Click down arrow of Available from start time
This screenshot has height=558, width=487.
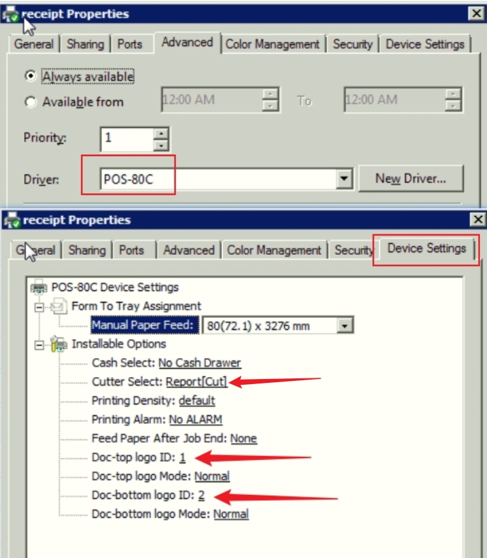(x=270, y=106)
